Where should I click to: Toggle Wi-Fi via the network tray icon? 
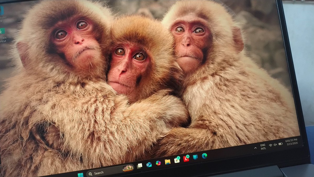270,145
